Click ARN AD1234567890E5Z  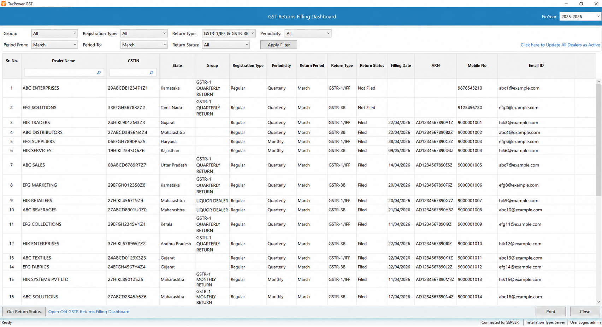[x=434, y=165]
